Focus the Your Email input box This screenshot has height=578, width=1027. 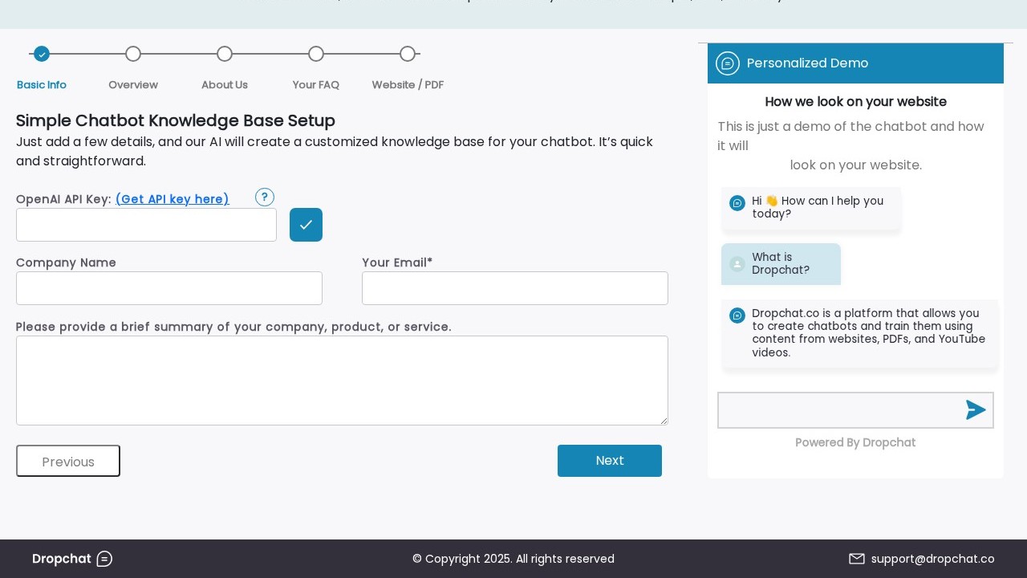coord(515,288)
